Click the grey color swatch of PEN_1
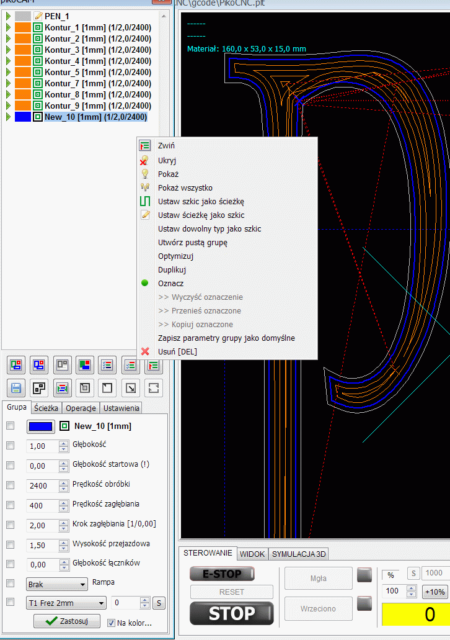Screen dimensions: 450x640 (23, 16)
